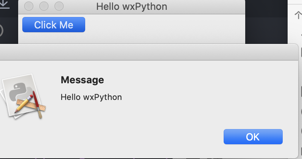Click the upward arrow icon in right panel
Image resolution: width=302 pixels, height=159 pixels.
click(298, 15)
